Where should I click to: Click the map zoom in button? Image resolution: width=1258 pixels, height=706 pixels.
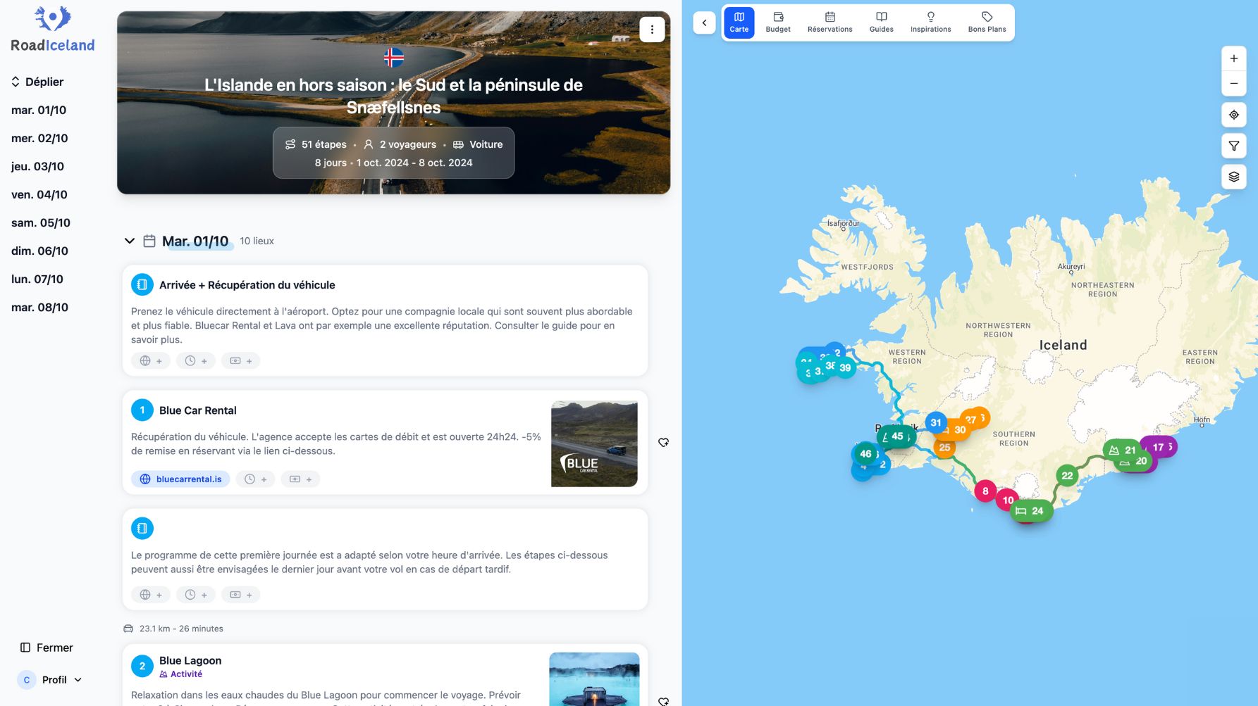click(x=1233, y=58)
